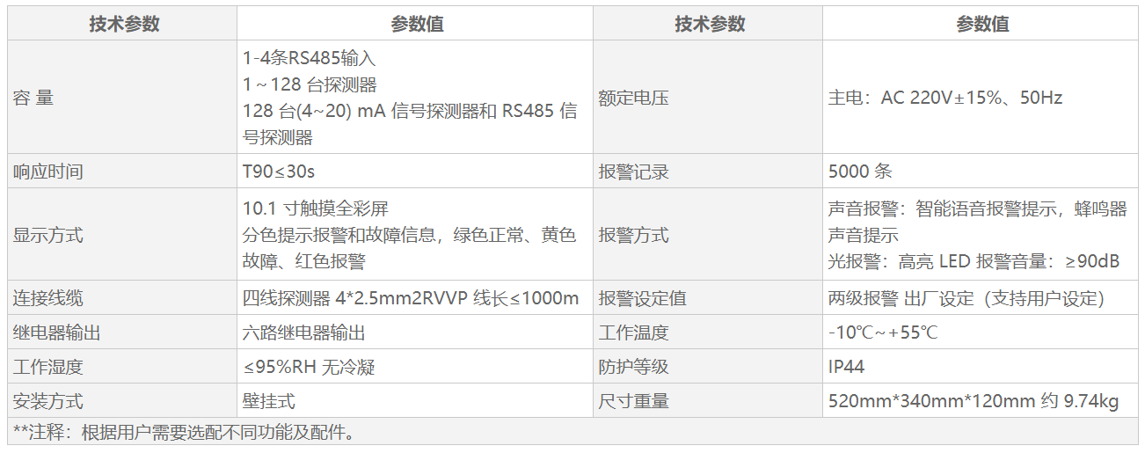The image size is (1145, 453).
Task: Select the 容量 label cell
Action: pos(33,98)
